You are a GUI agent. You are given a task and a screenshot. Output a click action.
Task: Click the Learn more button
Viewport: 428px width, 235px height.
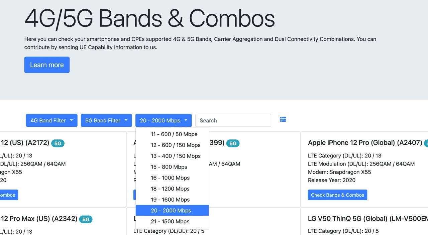[x=47, y=65]
